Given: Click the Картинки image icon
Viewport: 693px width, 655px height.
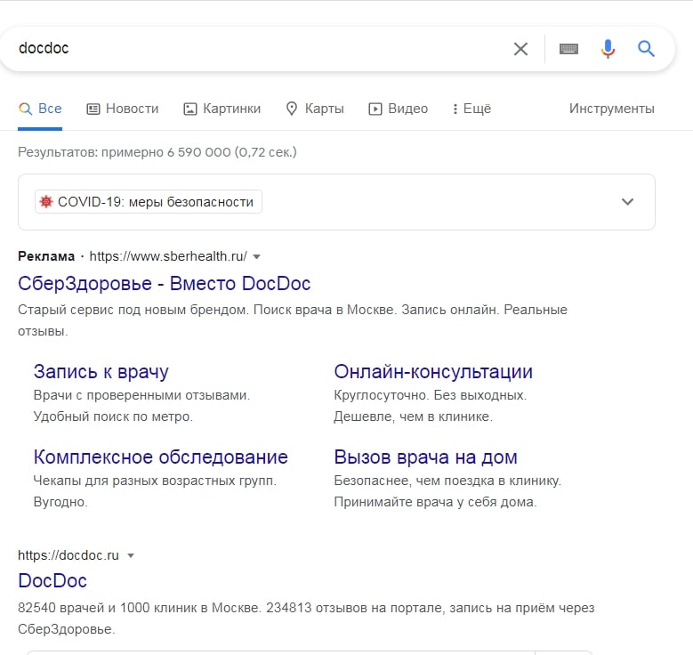Looking at the screenshot, I should click(190, 109).
